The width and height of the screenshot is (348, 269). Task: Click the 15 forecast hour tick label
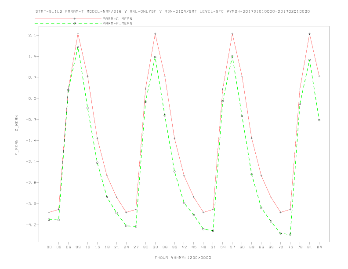97,247
